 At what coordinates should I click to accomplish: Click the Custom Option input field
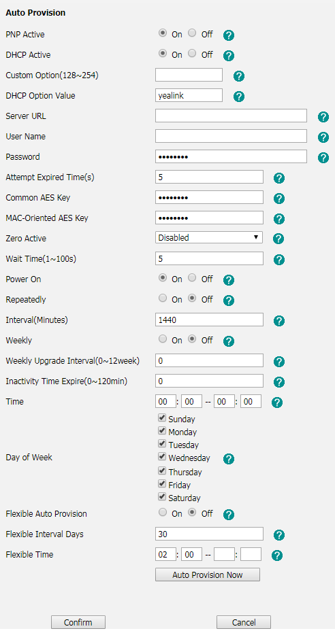189,75
